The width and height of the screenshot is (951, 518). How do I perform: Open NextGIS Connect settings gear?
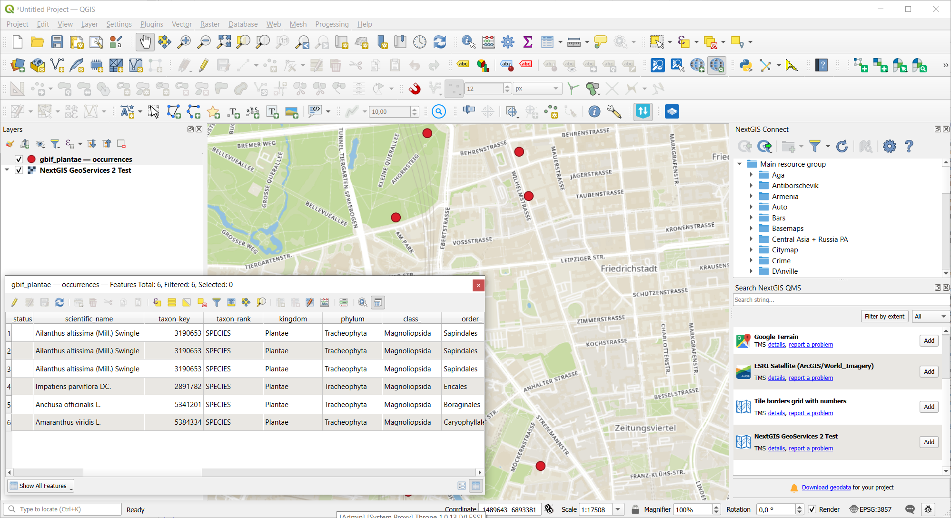click(889, 146)
